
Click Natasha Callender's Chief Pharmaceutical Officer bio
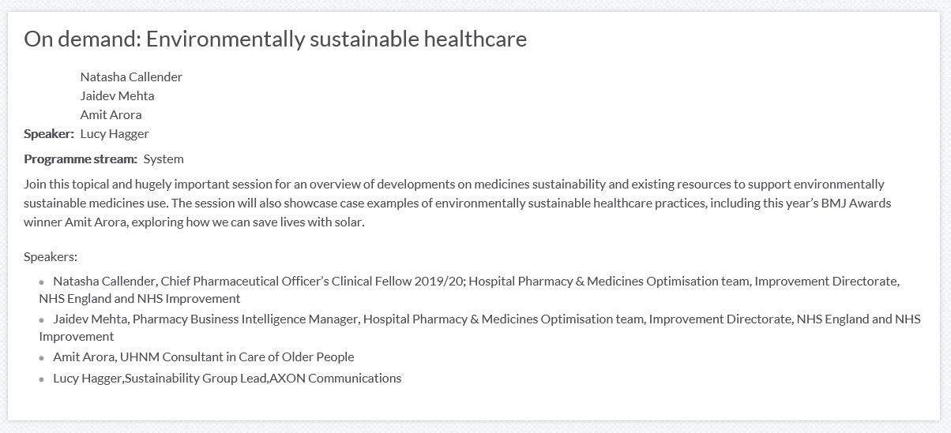click(x=469, y=289)
